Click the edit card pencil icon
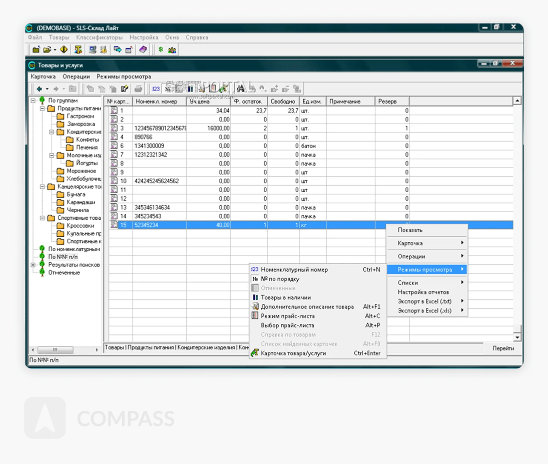 click(x=125, y=89)
